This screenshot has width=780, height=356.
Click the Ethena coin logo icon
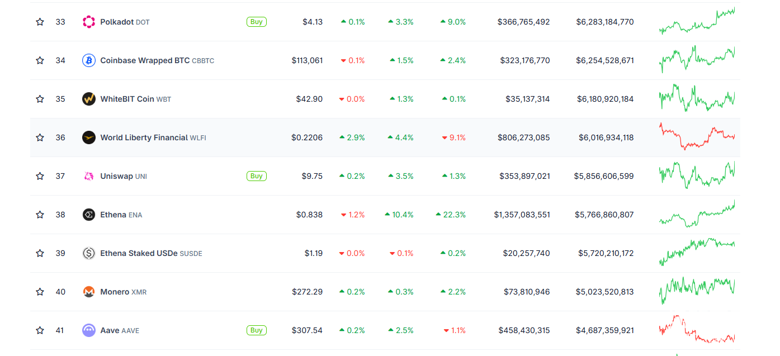pos(89,215)
